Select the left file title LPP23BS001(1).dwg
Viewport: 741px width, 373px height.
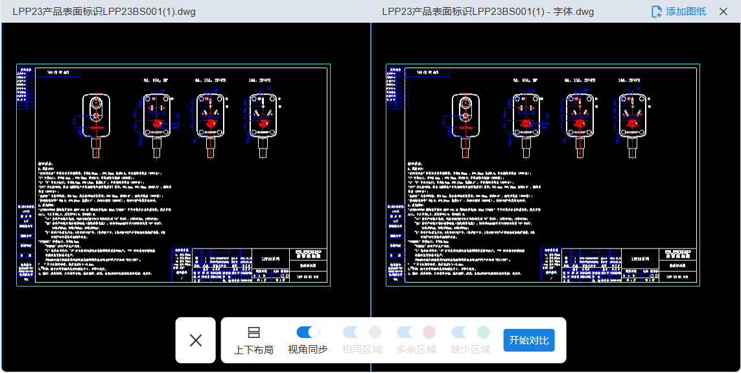tap(104, 12)
